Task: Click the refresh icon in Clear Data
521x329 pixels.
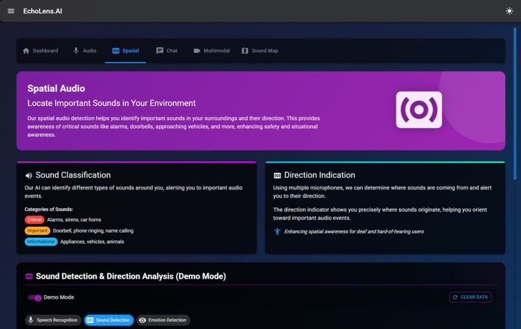Action: click(x=455, y=297)
